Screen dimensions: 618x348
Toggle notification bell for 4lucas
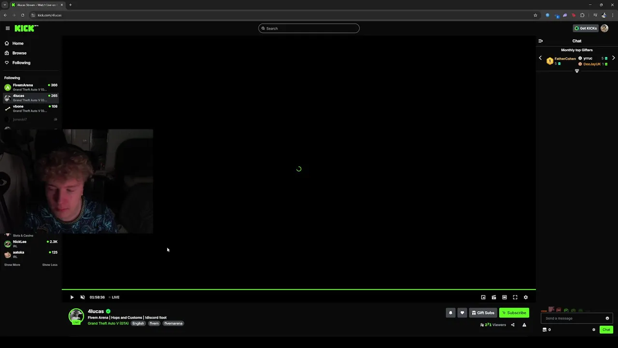450,313
